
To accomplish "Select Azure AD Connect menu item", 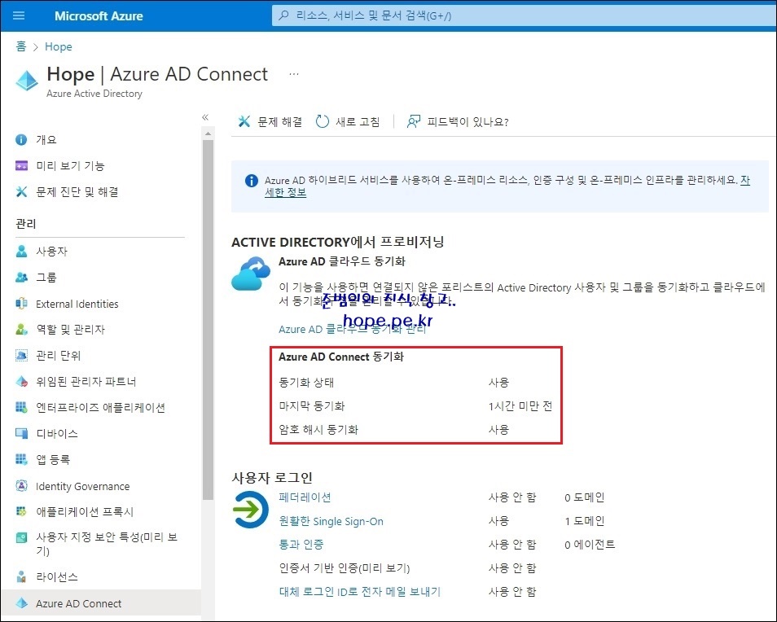I will point(100,603).
